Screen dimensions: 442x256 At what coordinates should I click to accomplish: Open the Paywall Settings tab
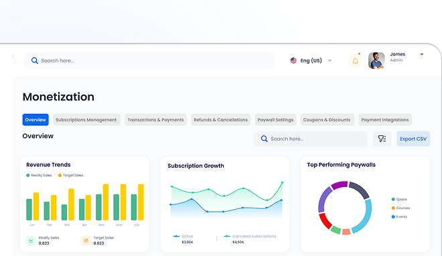[x=275, y=120]
